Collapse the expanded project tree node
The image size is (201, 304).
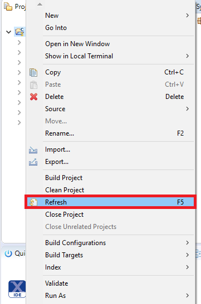[8, 32]
